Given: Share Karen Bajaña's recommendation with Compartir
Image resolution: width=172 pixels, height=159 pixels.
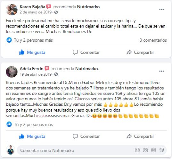Looking at the screenshot, I should coord(140,52).
